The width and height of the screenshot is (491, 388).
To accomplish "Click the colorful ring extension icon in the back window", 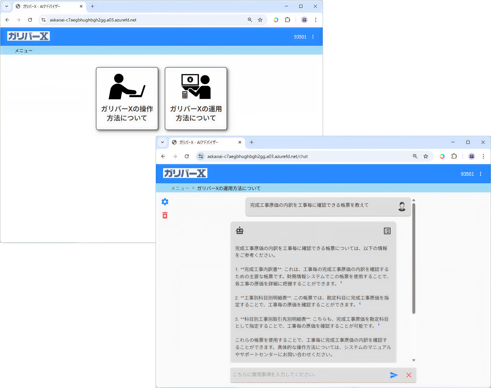I will 276,20.
